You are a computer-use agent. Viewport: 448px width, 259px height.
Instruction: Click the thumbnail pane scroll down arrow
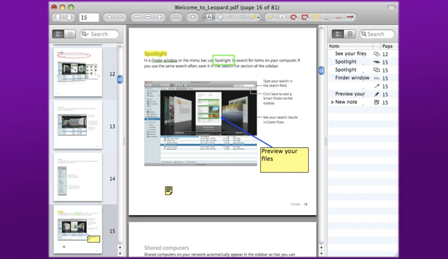click(120, 253)
